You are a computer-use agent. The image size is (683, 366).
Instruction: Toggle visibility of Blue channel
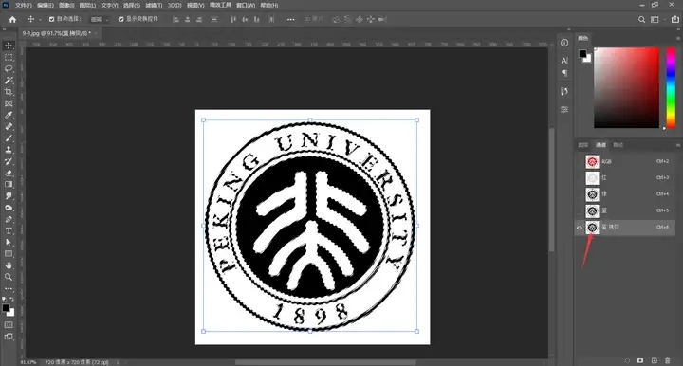[x=580, y=210]
